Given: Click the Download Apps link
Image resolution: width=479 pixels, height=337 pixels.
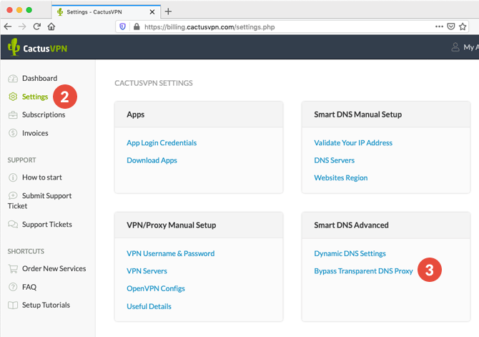Looking at the screenshot, I should [x=152, y=160].
